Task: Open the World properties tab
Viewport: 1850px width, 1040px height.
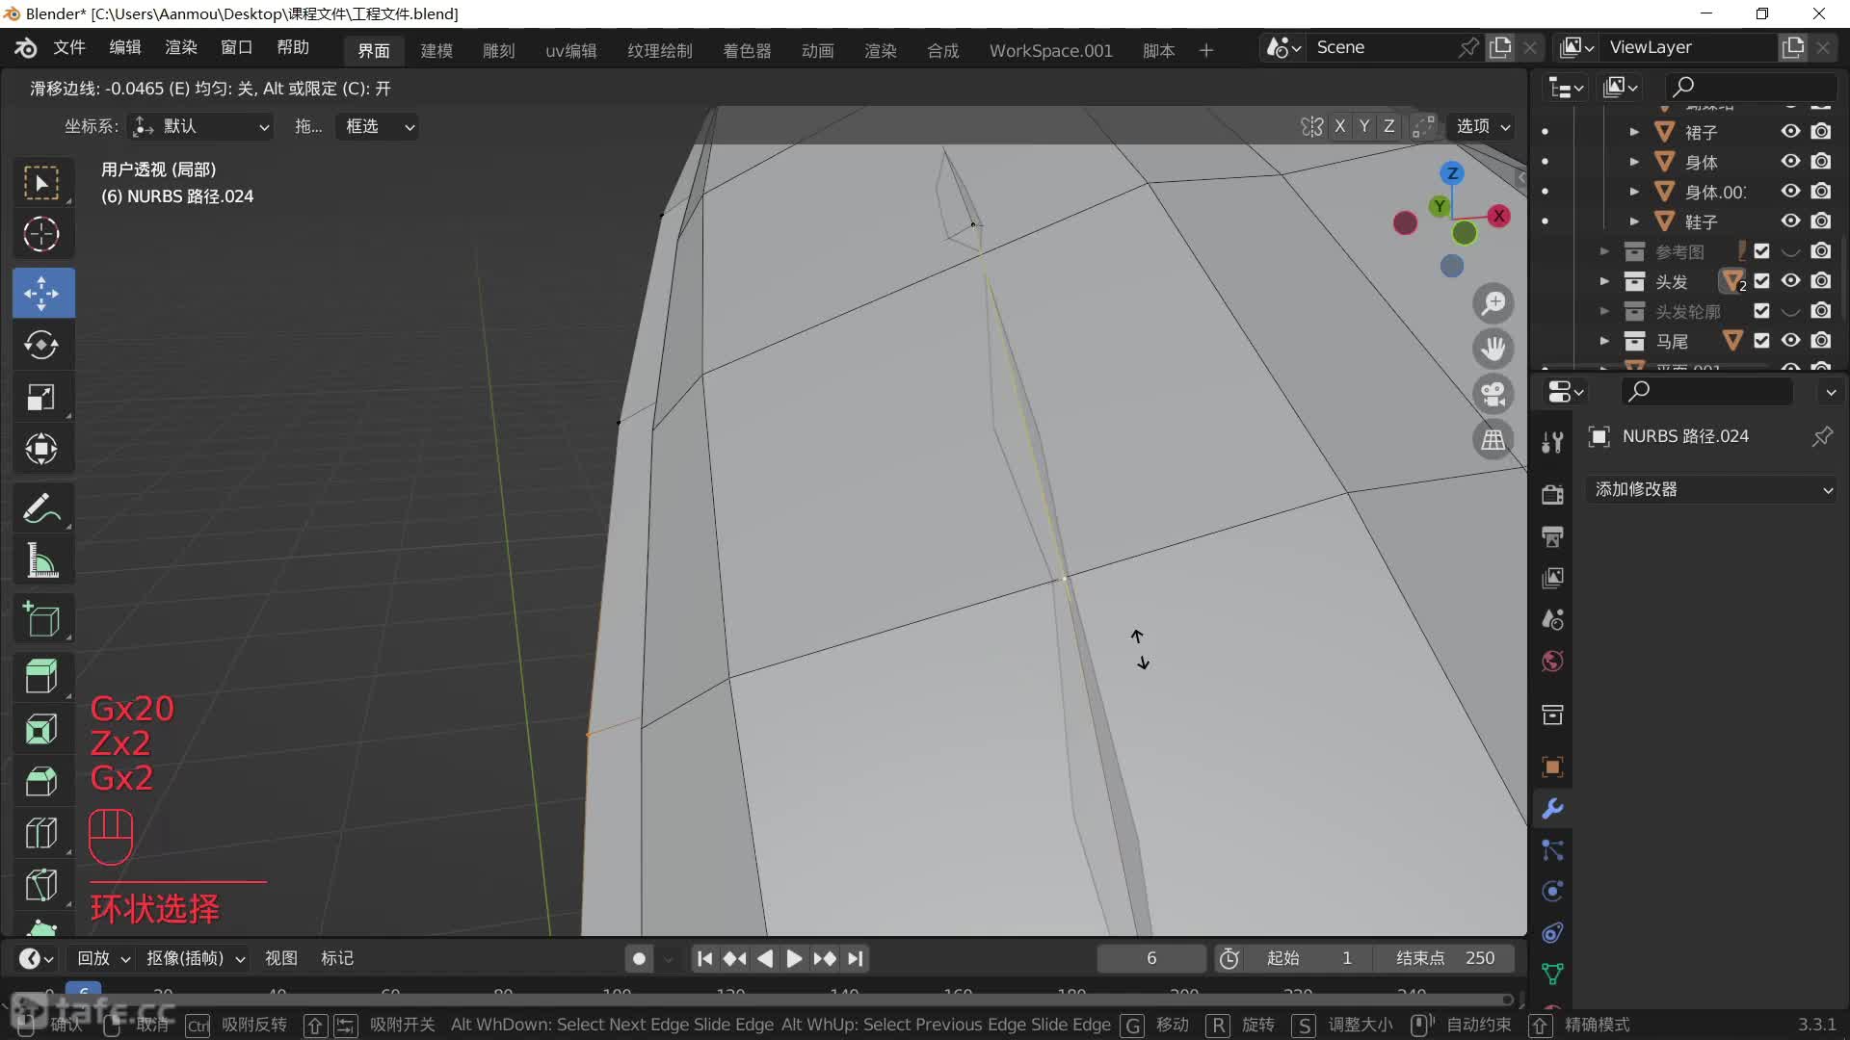Action: [1552, 662]
